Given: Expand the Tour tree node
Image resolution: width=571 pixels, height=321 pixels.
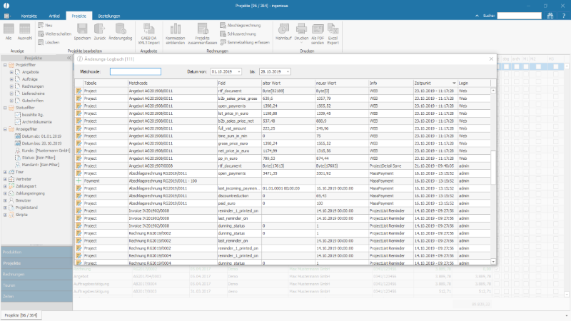Looking at the screenshot, I should pyautogui.click(x=5, y=172).
